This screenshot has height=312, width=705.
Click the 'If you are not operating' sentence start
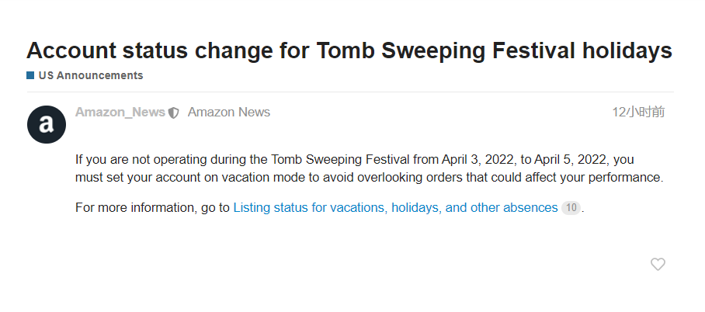click(x=141, y=160)
